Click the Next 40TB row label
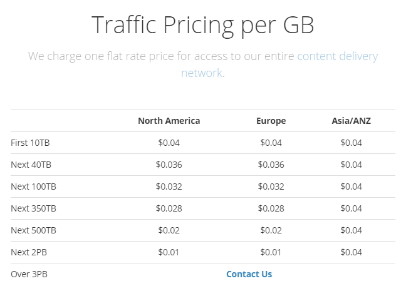Image resolution: width=401 pixels, height=286 pixels. click(x=31, y=165)
